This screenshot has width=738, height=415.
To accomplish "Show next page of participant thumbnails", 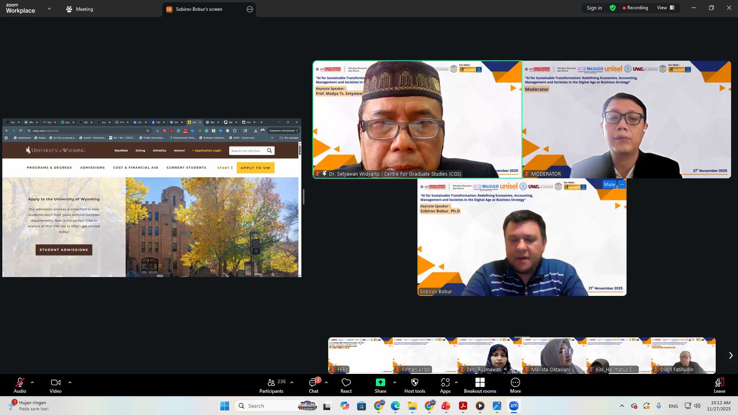I will point(731,355).
